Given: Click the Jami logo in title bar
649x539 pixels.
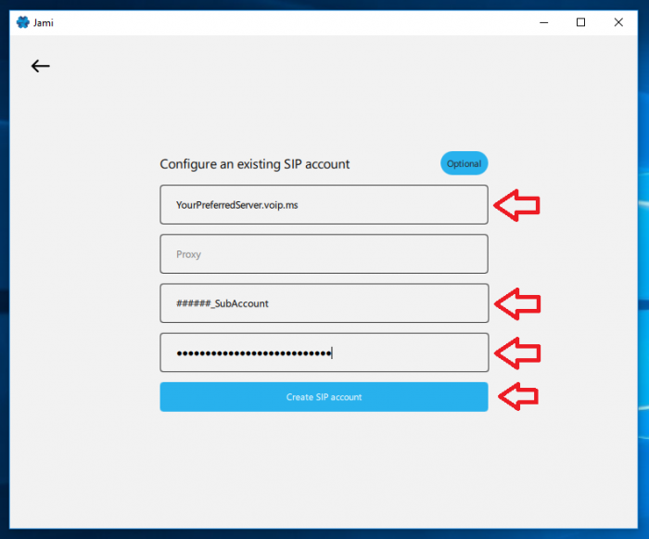Looking at the screenshot, I should click(x=23, y=22).
